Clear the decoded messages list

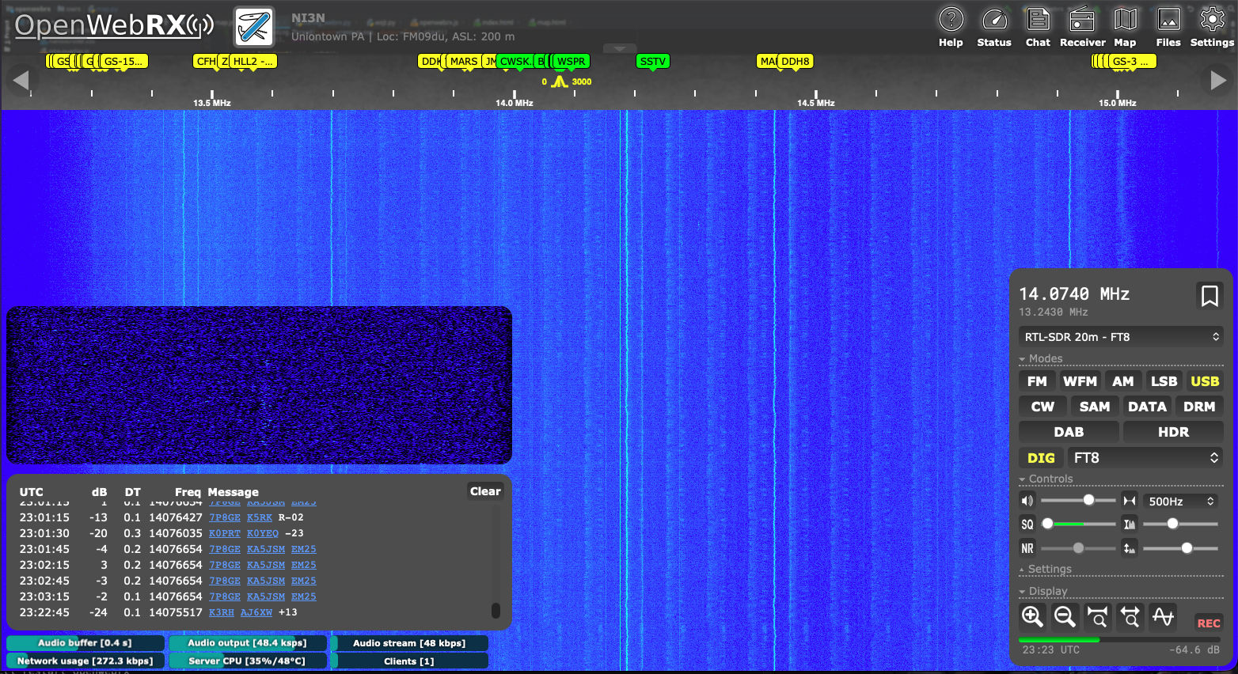pos(485,491)
